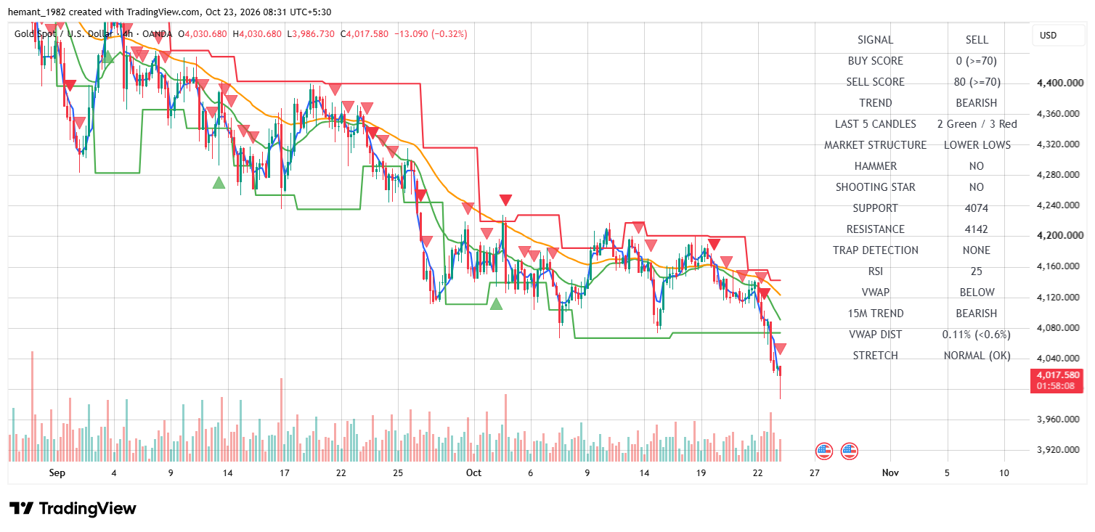Click the HAMMER label

coord(875,166)
